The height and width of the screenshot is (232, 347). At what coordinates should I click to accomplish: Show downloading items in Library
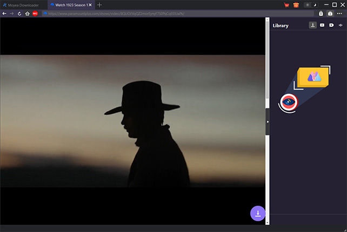coord(313,25)
